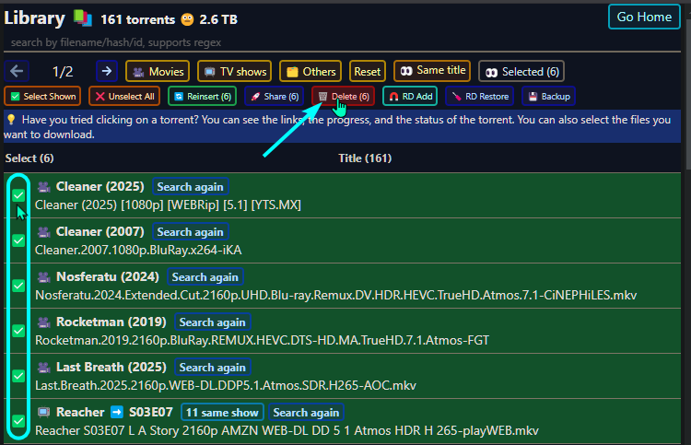Click the Go Home button
The height and width of the screenshot is (445, 691).
coord(644,17)
